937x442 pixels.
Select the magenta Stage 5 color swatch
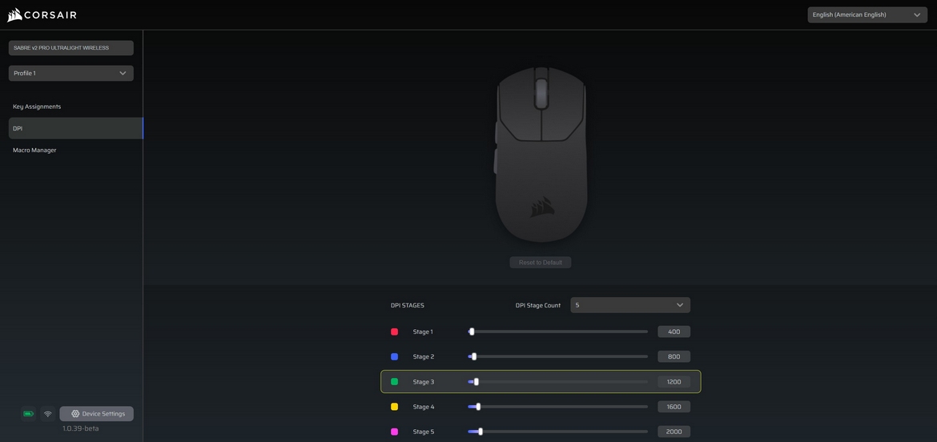tap(394, 432)
